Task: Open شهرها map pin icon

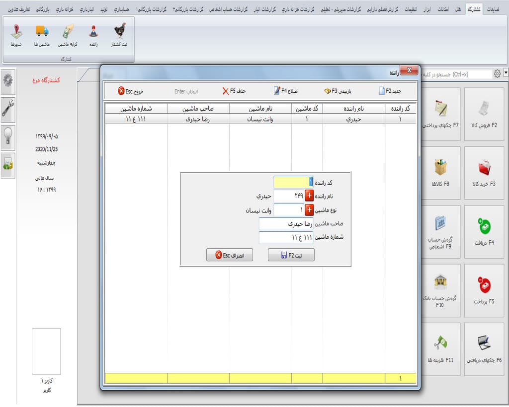Action: pyautogui.click(x=16, y=35)
